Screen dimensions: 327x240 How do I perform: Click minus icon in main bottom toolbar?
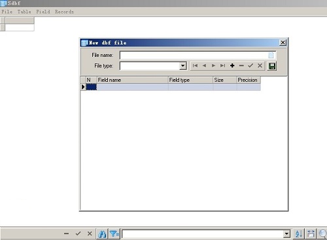(67, 233)
